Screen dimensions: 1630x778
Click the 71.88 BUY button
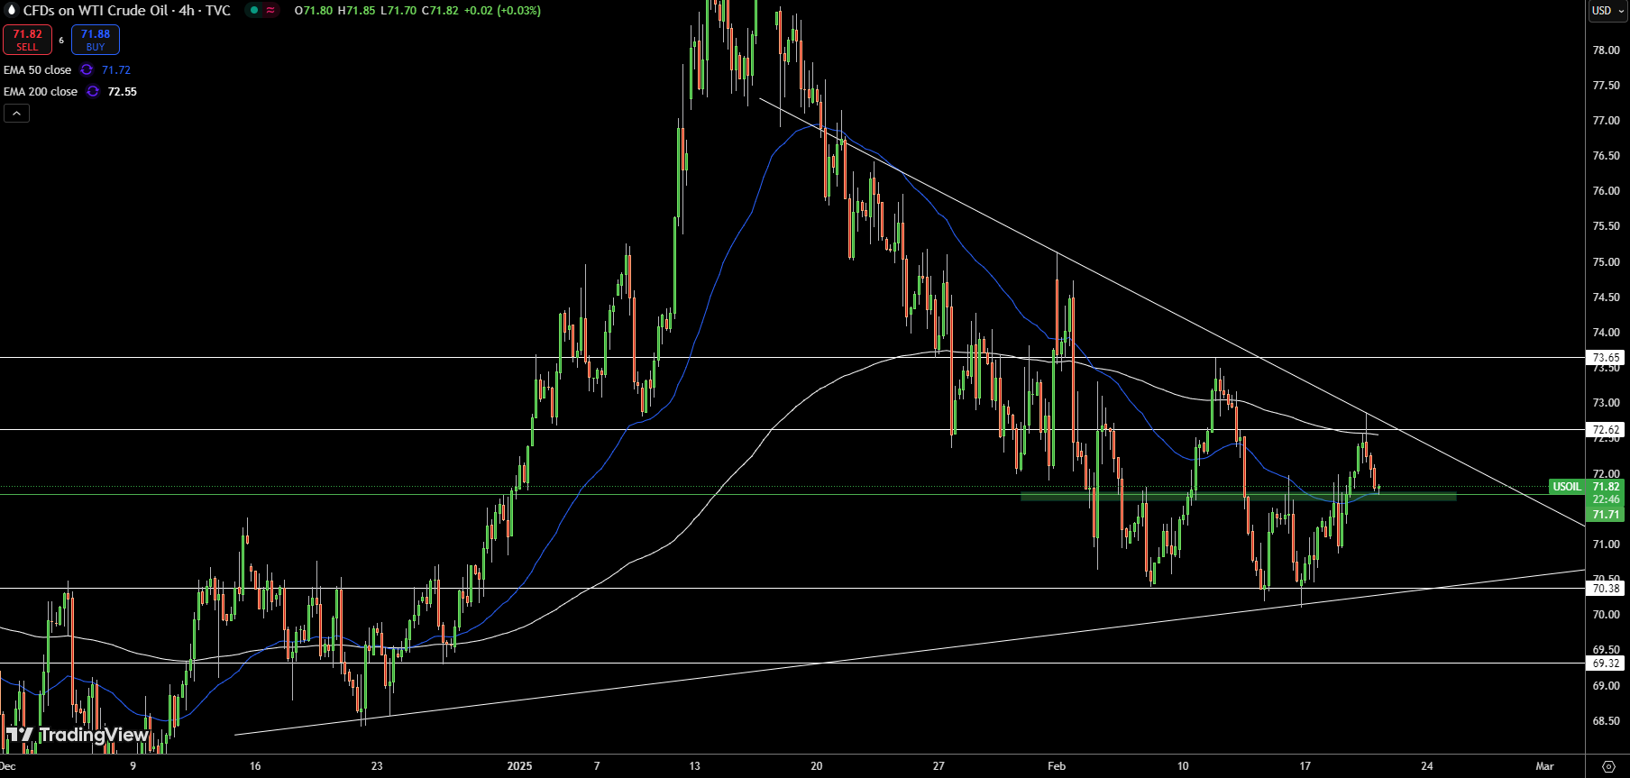pos(96,40)
